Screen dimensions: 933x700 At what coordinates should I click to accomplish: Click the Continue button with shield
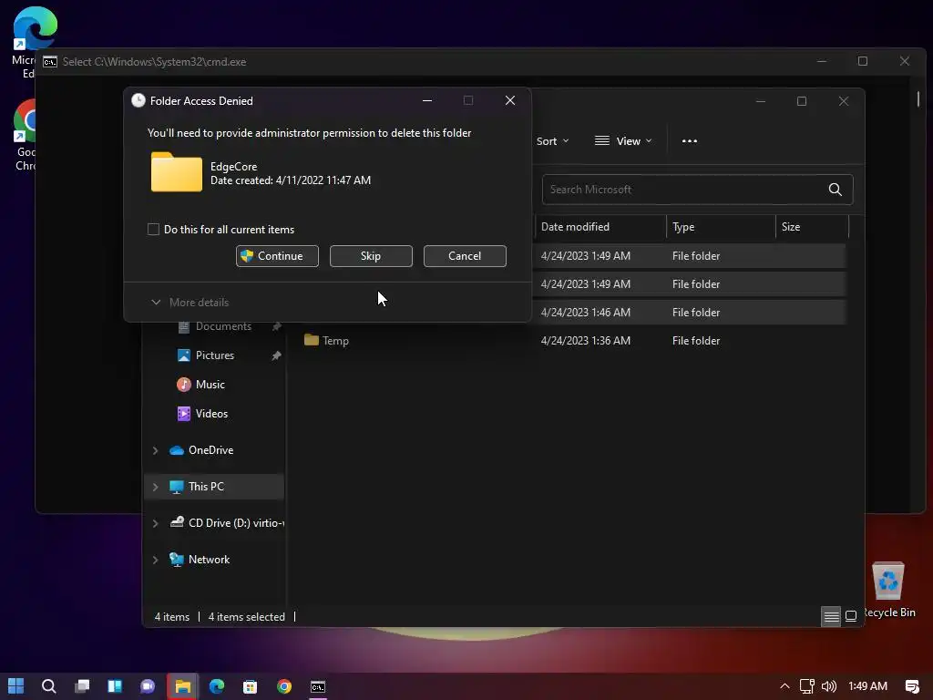pyautogui.click(x=277, y=256)
